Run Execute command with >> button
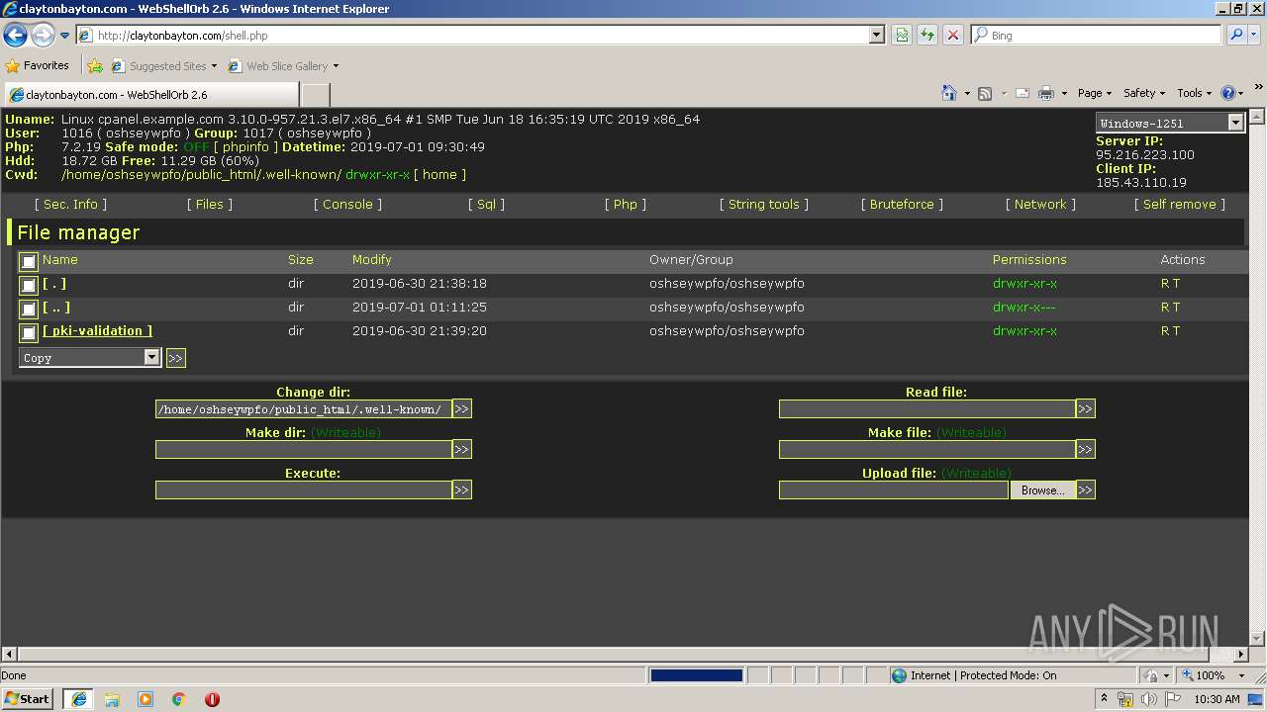This screenshot has height=712, width=1267. pyautogui.click(x=461, y=489)
